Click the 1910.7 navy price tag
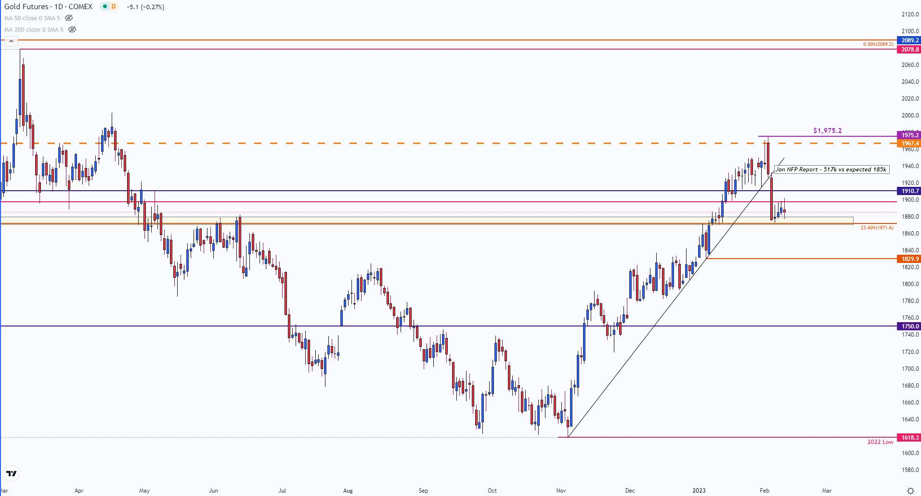The width and height of the screenshot is (921, 496). [x=909, y=191]
